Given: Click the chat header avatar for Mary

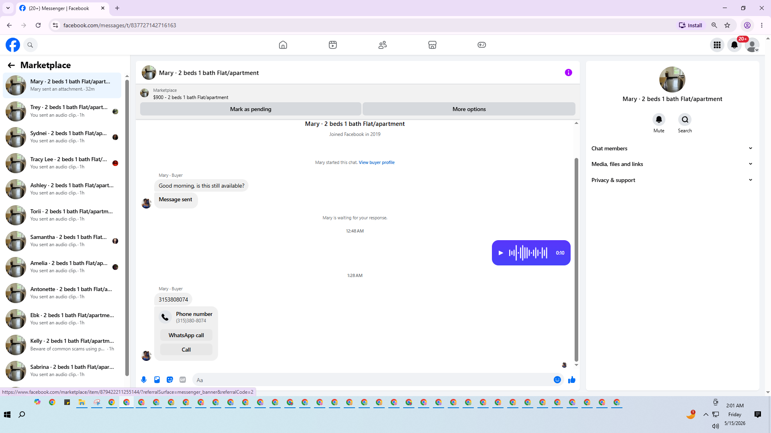Looking at the screenshot, I should tap(149, 73).
